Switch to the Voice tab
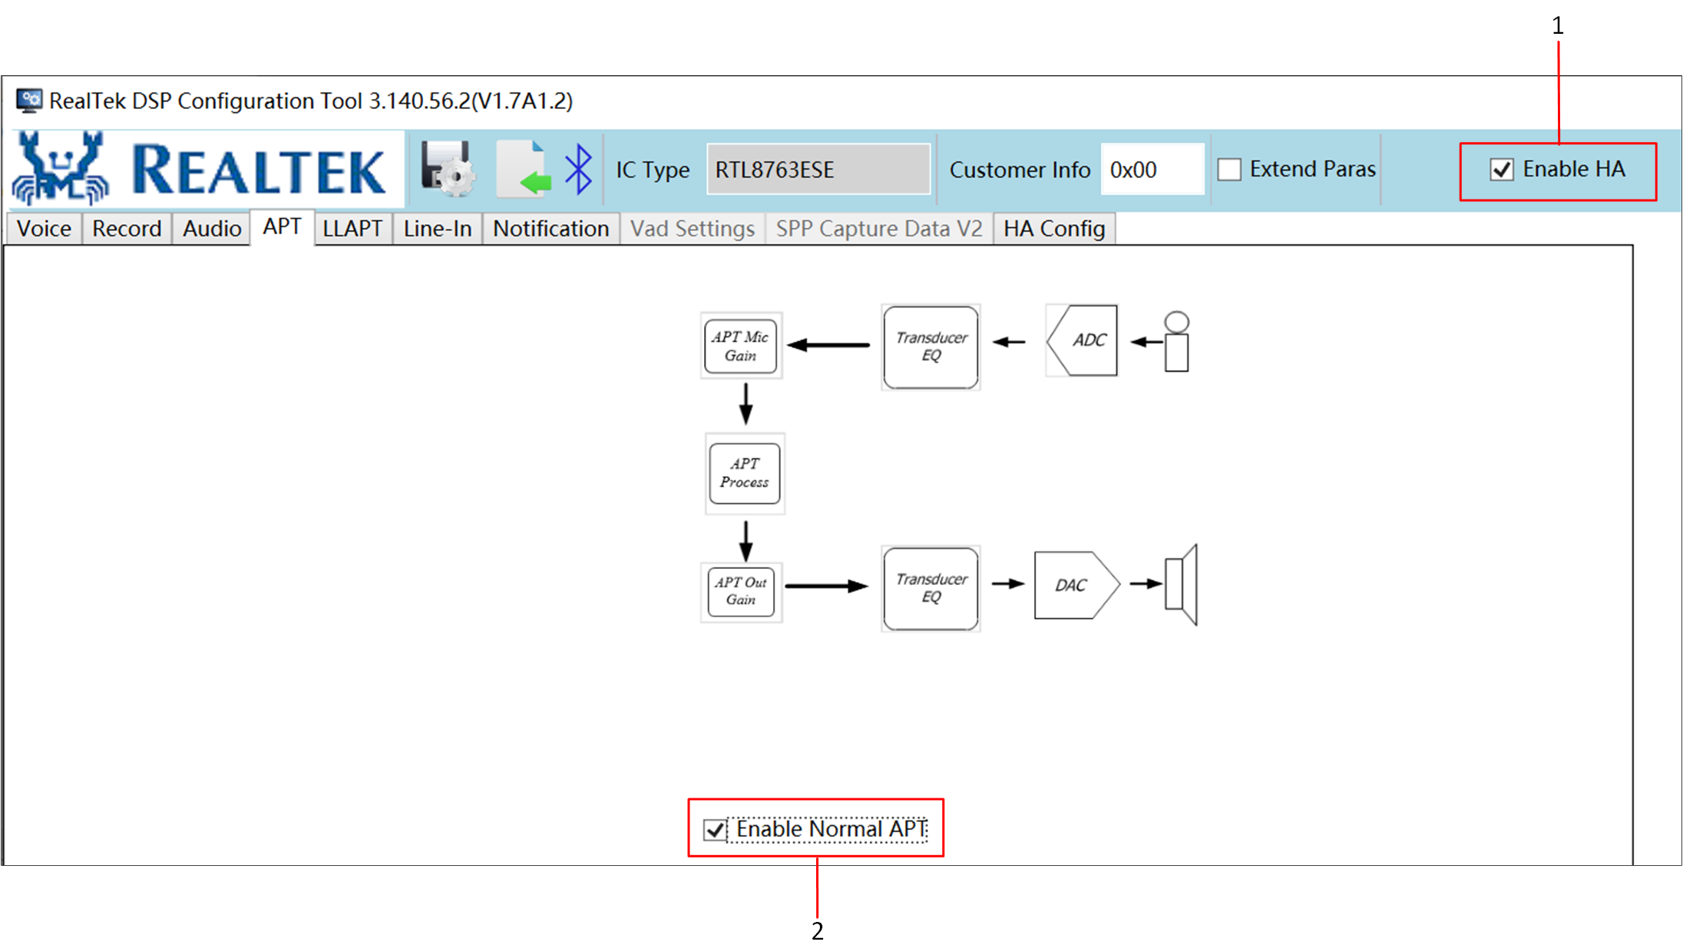1683x945 pixels. click(44, 229)
